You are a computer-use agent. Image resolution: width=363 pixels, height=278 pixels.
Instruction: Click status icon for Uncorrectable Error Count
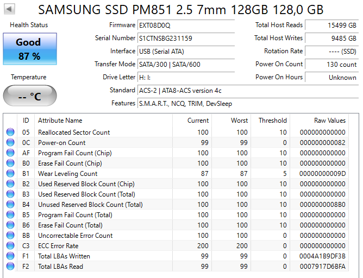(10, 236)
